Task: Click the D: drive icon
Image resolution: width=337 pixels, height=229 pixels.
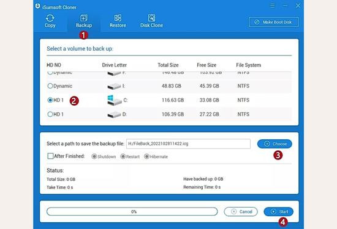Action: pos(114,115)
